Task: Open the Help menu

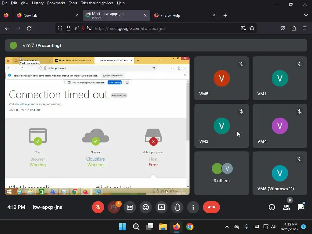Action: point(121,3)
